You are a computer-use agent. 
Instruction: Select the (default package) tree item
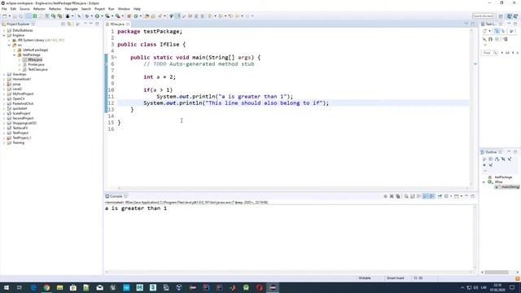tap(35, 50)
